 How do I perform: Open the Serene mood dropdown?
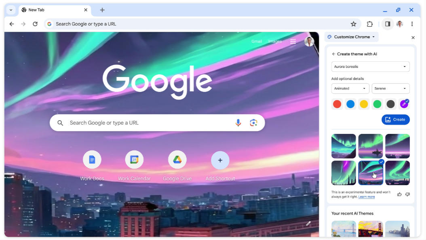pyautogui.click(x=390, y=88)
